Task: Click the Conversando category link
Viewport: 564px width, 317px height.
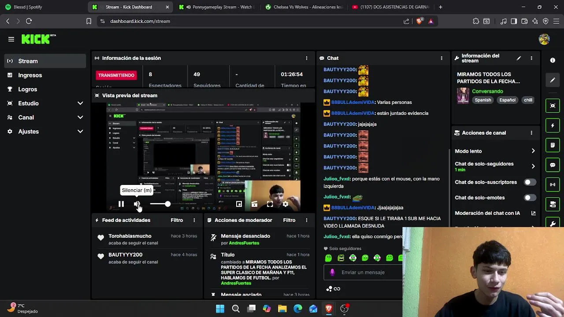Action: pyautogui.click(x=487, y=92)
